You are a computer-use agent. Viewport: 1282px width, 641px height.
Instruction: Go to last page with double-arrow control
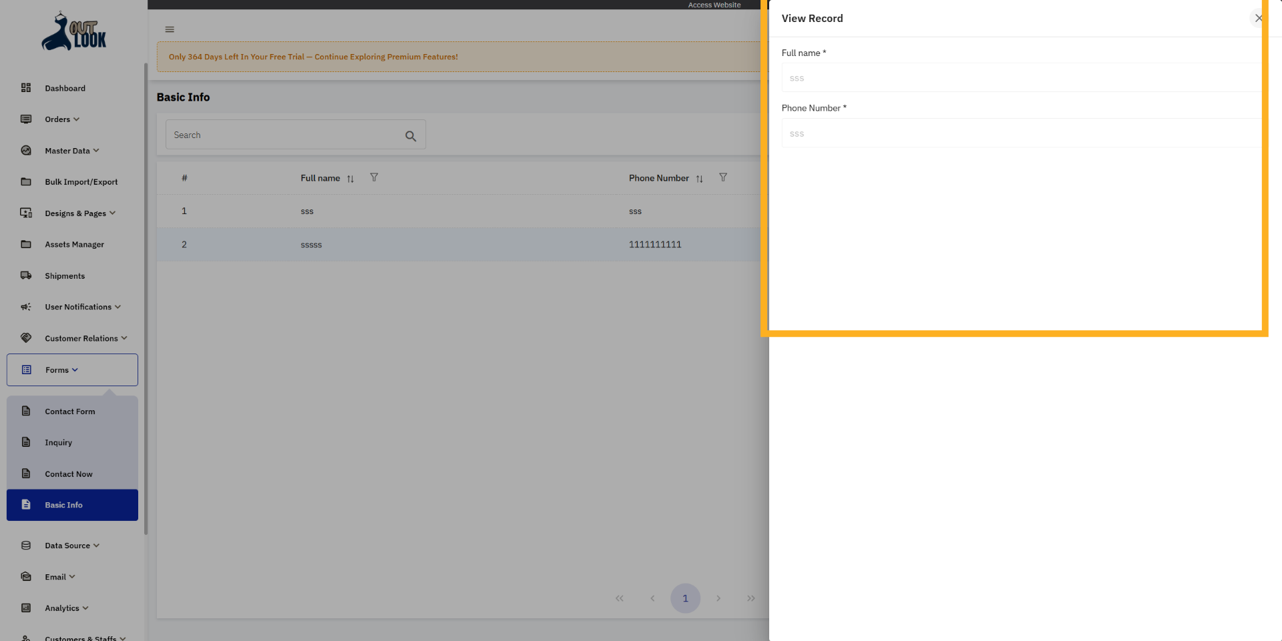point(751,598)
